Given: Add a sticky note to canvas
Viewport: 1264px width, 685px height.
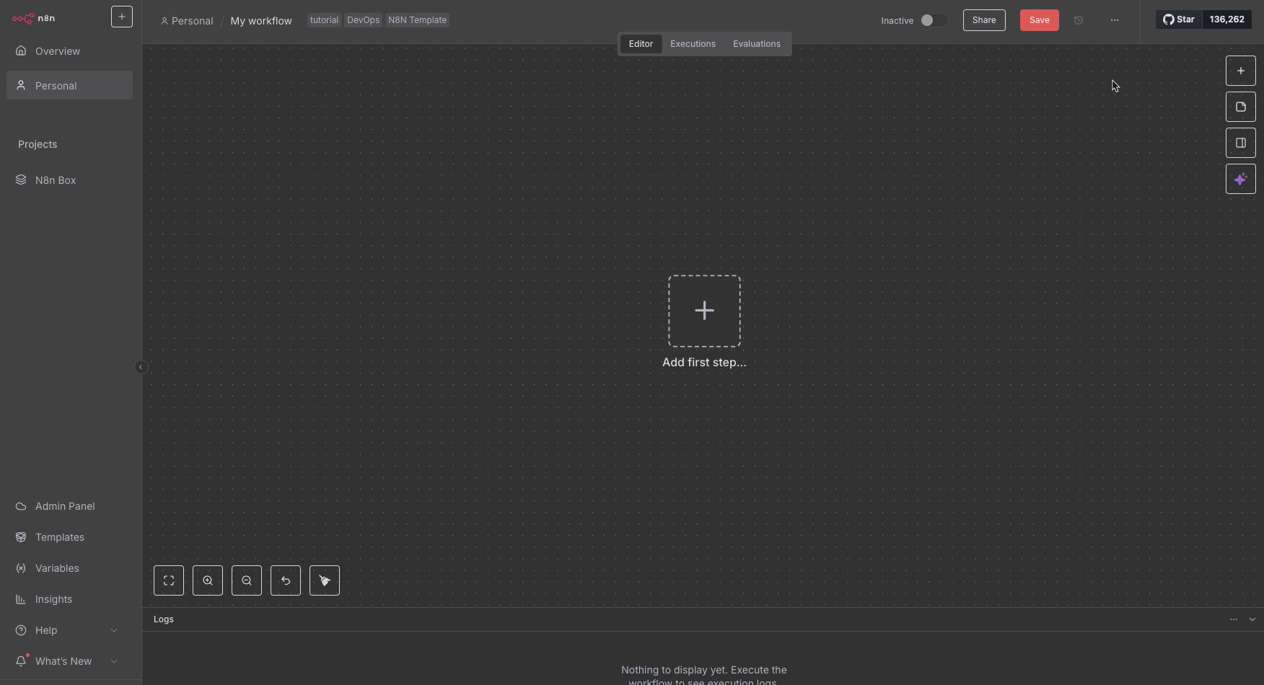Looking at the screenshot, I should [1240, 107].
